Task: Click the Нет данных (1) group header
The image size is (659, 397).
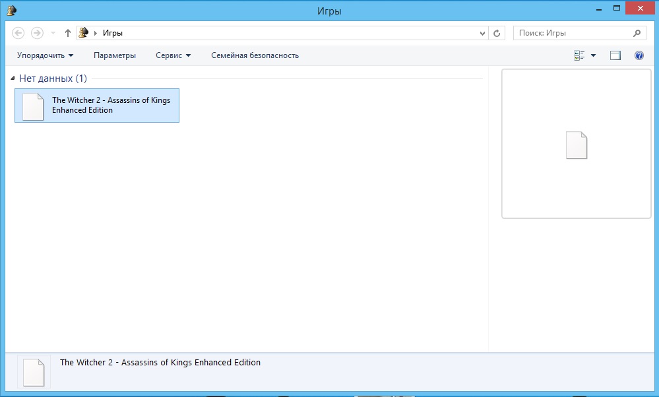Action: click(53, 78)
